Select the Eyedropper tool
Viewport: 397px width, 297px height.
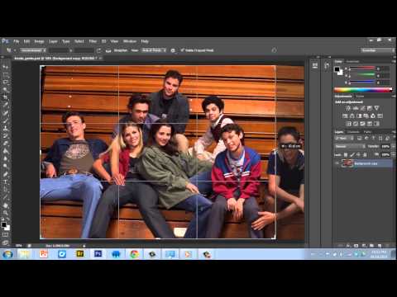(x=5, y=105)
